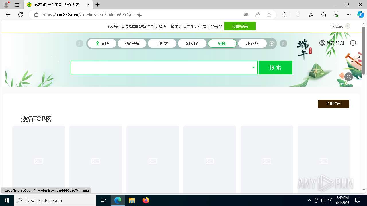Viewport: 367px width, 206px height.
Task: Click the floating magnifier search icon
Action: click(349, 77)
